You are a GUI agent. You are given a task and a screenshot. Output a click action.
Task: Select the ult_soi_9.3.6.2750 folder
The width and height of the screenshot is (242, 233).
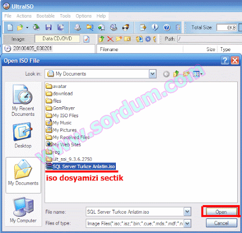(69, 159)
